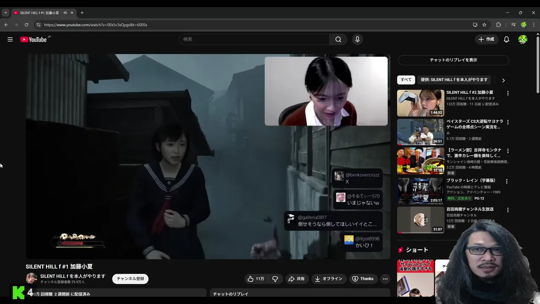This screenshot has width=540, height=304.
Task: Open browser extensions puzzle icon
Action: 498,24
